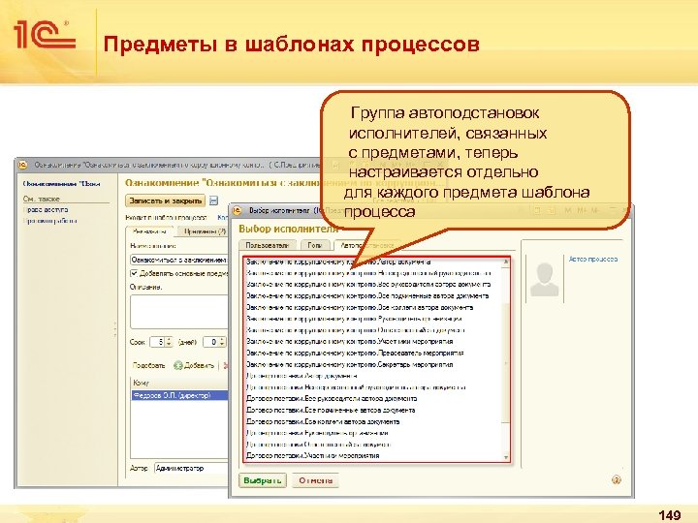Viewport: 698px width, 523px height.
Task: Click the Ознакомление heading in left sidebar
Action: 62,183
